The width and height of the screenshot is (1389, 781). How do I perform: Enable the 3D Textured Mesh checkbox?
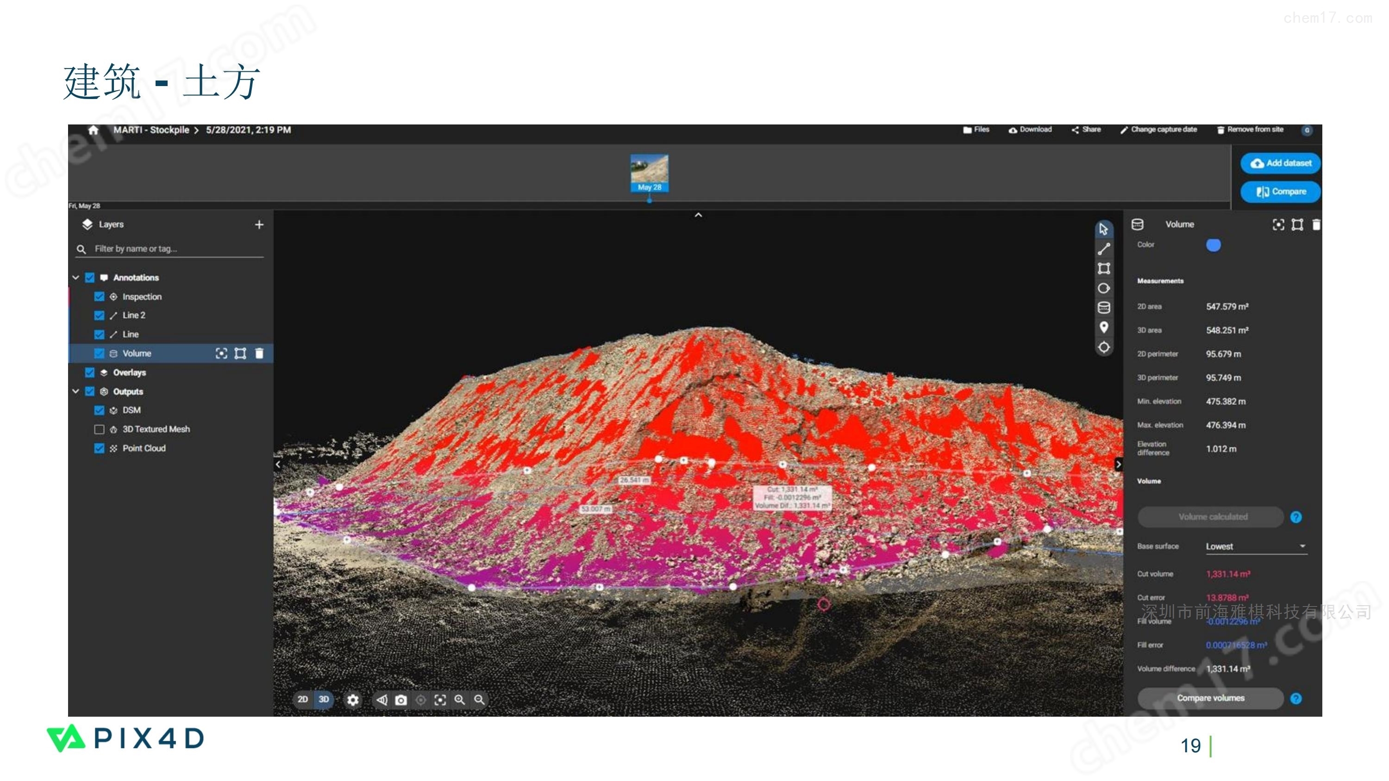pos(99,429)
